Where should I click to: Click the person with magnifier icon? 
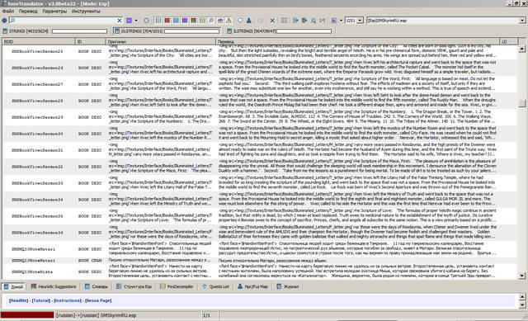(x=313, y=21)
